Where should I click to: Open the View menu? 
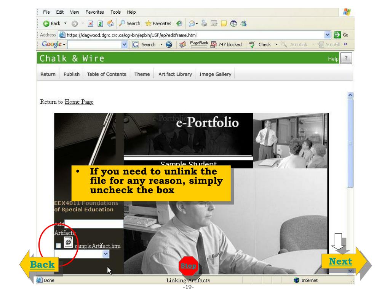pos(75,12)
